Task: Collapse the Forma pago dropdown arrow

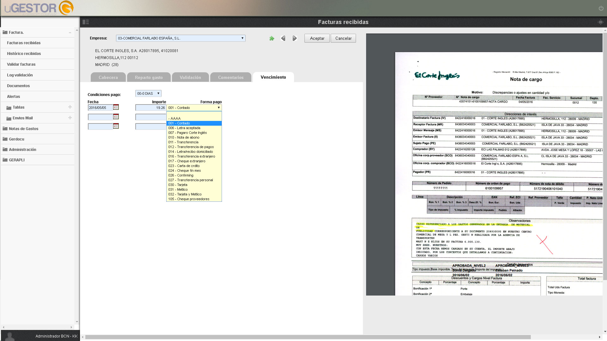Action: (218, 108)
